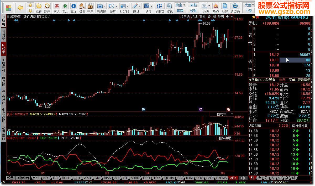Click the multicolor home grid icon

9,8
